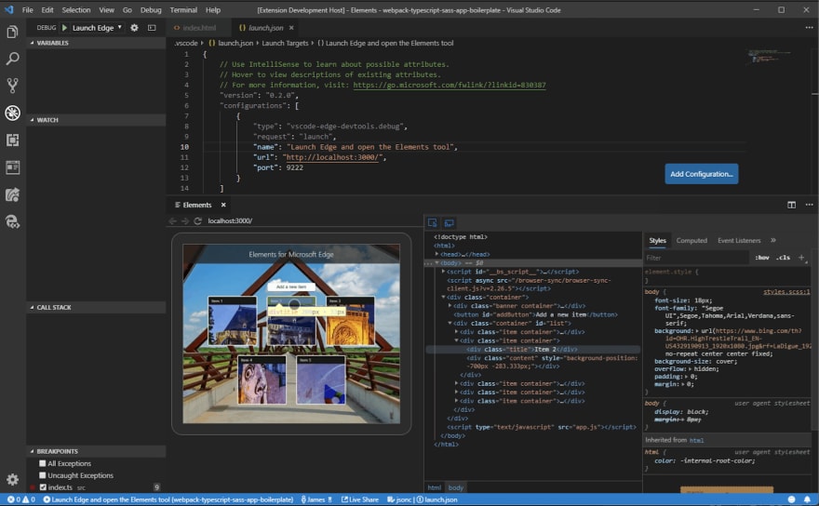Click the editor More Actions ellipsis
819x506 pixels.
[x=809, y=28]
